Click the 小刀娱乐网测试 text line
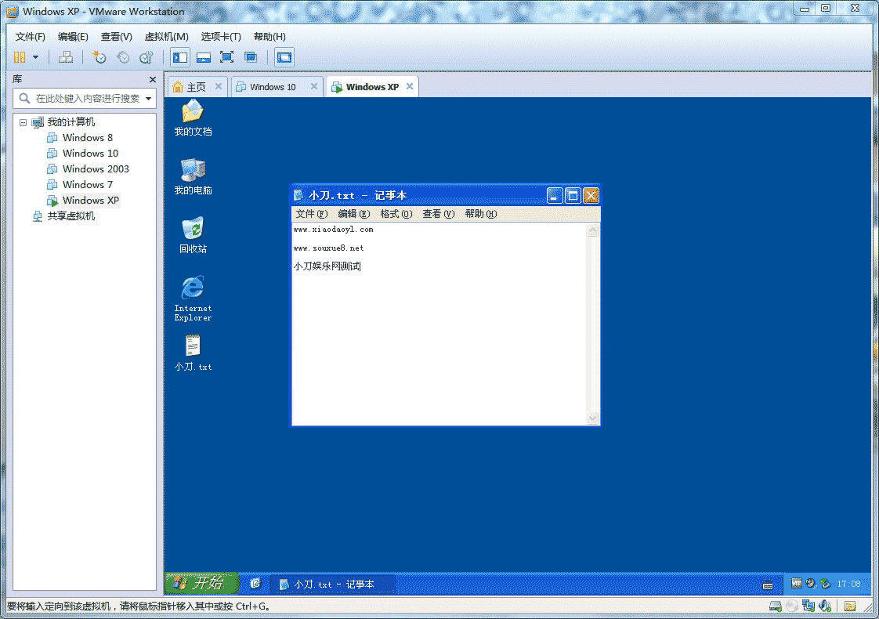 pyautogui.click(x=327, y=266)
